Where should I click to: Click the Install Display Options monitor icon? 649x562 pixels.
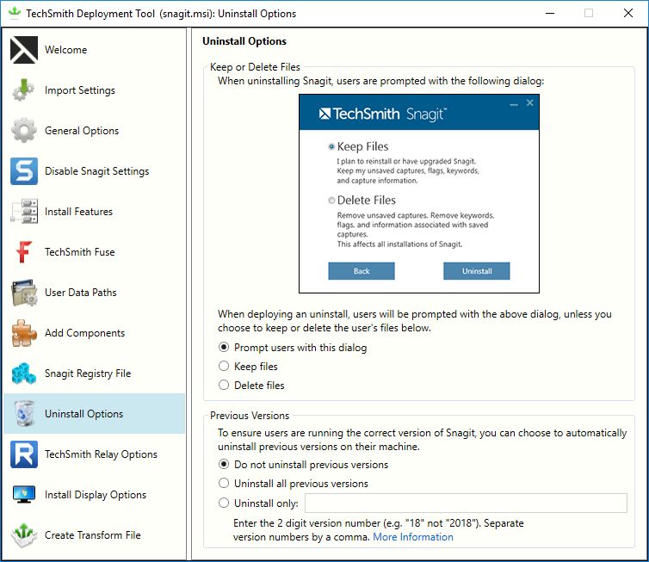click(24, 494)
